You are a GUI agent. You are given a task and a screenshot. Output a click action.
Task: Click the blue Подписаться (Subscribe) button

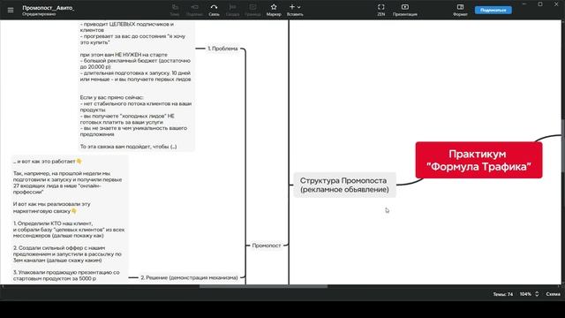coord(493,10)
